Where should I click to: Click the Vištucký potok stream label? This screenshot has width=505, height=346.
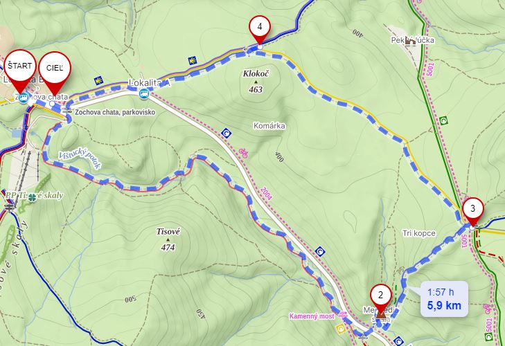tap(80, 159)
